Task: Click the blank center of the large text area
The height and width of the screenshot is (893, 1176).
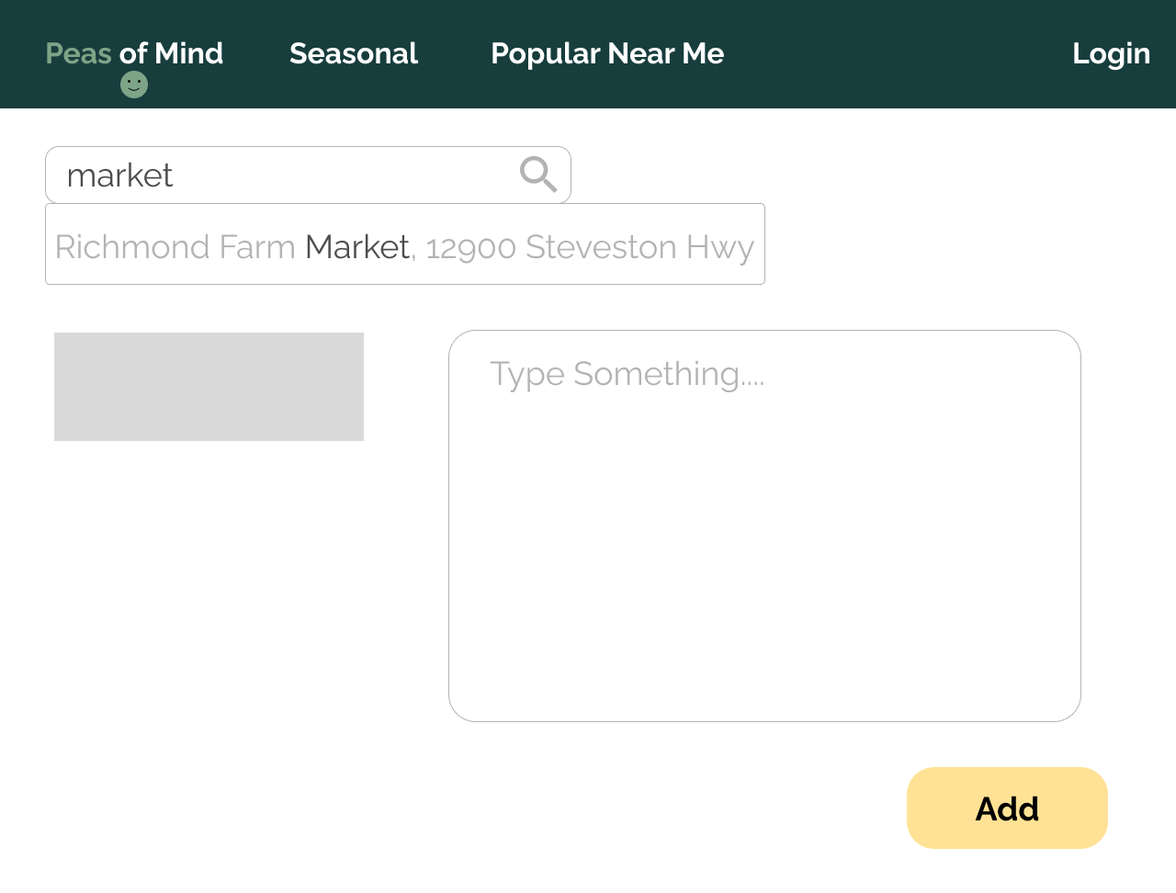Action: coord(764,542)
